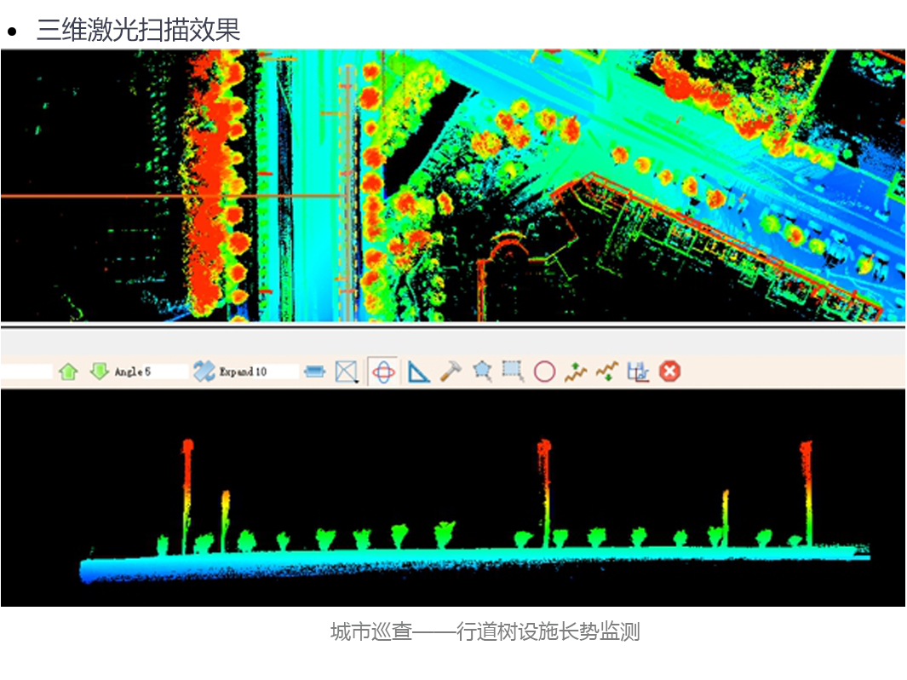The image size is (907, 680).
Task: Click the red X cancel button
Action: click(670, 372)
